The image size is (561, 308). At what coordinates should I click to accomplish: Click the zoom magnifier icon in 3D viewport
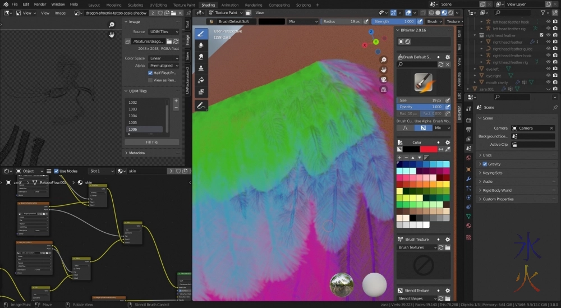click(383, 59)
